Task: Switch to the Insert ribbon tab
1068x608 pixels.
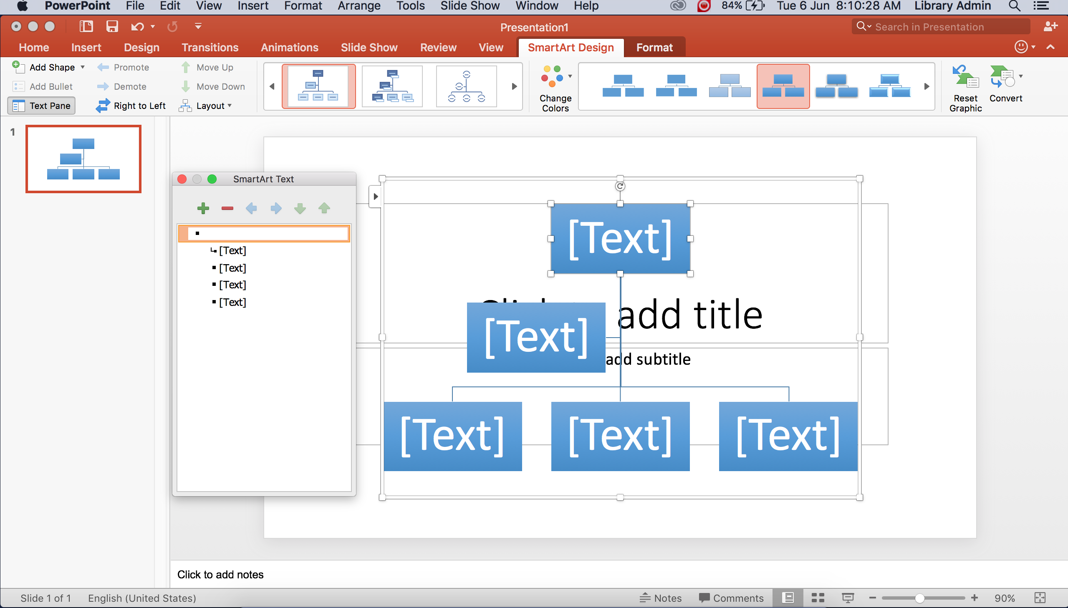Action: [86, 48]
